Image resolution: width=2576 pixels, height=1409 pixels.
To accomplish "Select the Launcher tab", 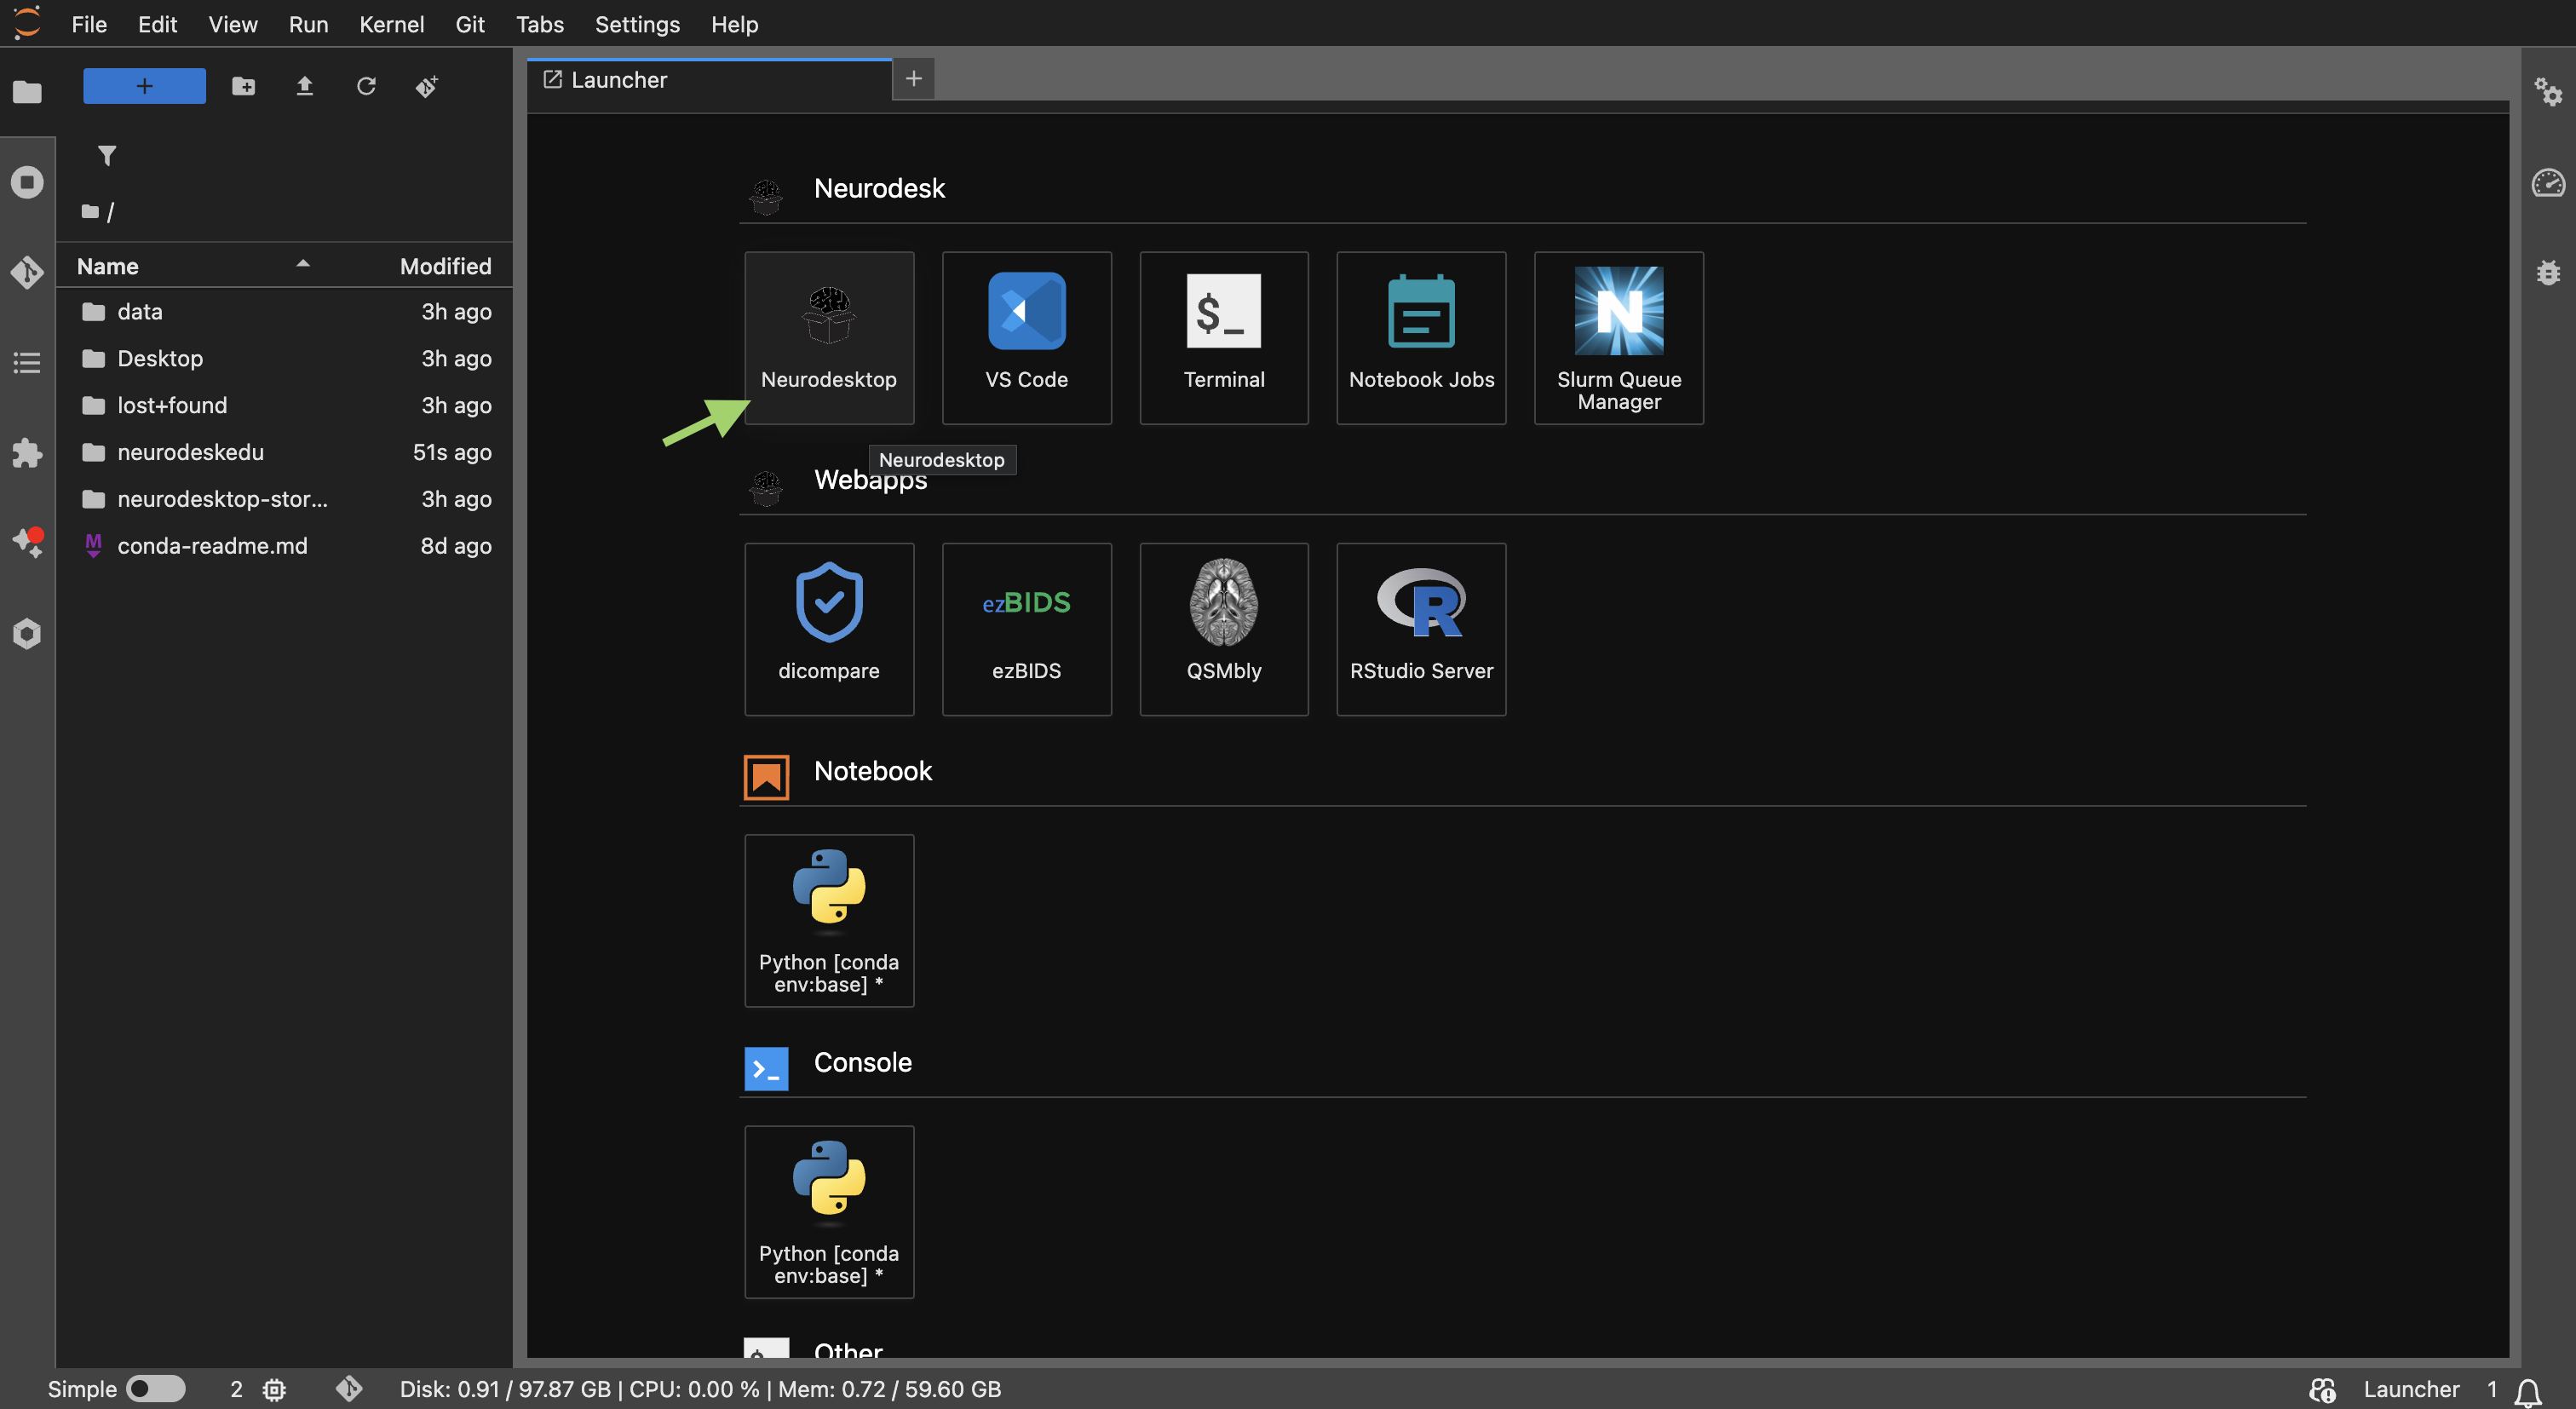I will coord(709,80).
